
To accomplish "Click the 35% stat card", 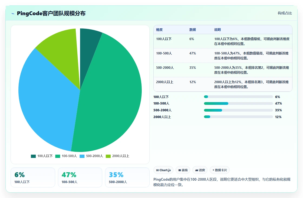I will pyautogui.click(x=127, y=177).
